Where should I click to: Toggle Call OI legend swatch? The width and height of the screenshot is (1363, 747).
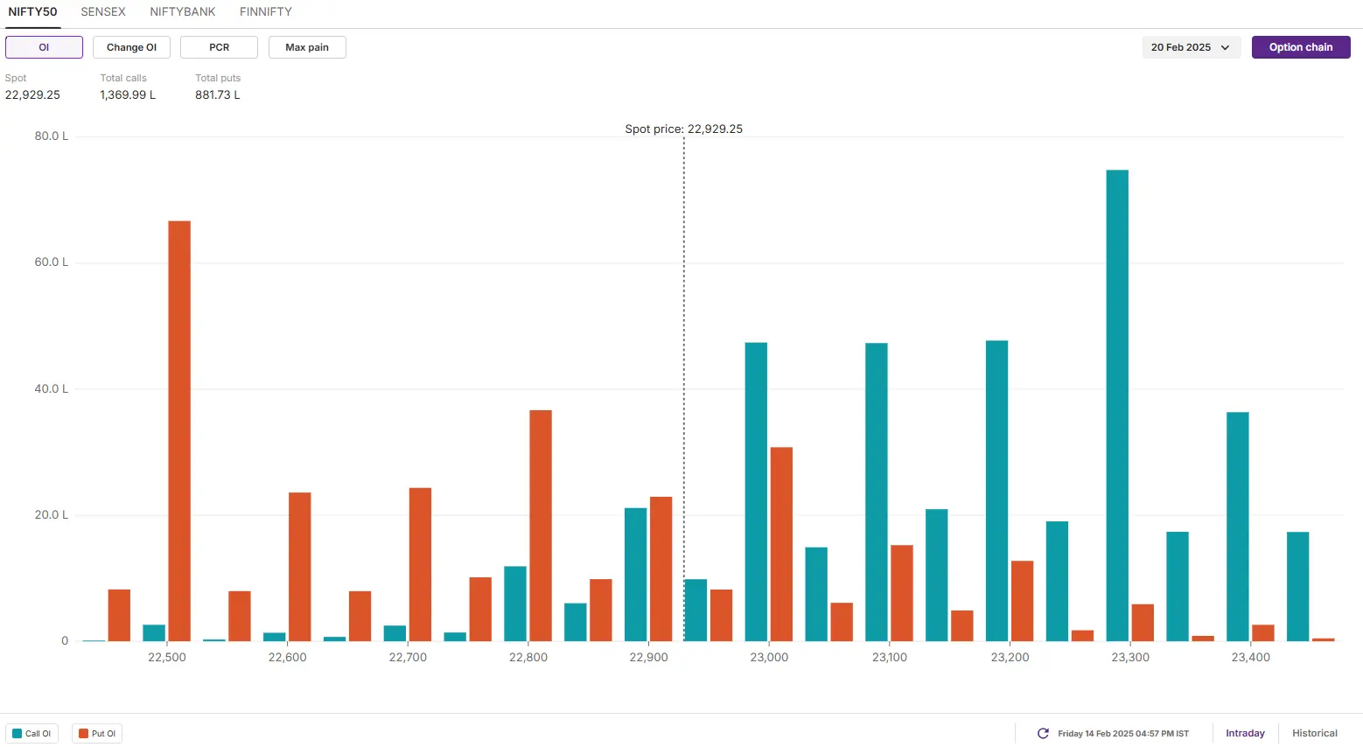(17, 733)
